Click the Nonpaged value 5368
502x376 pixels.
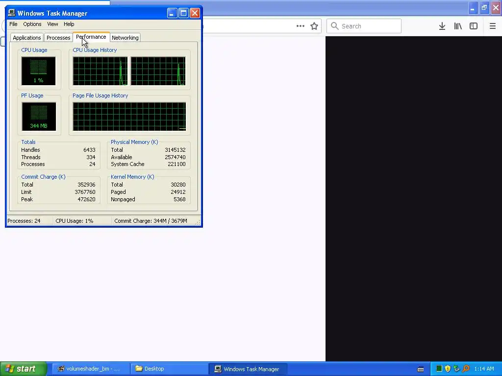pos(179,200)
